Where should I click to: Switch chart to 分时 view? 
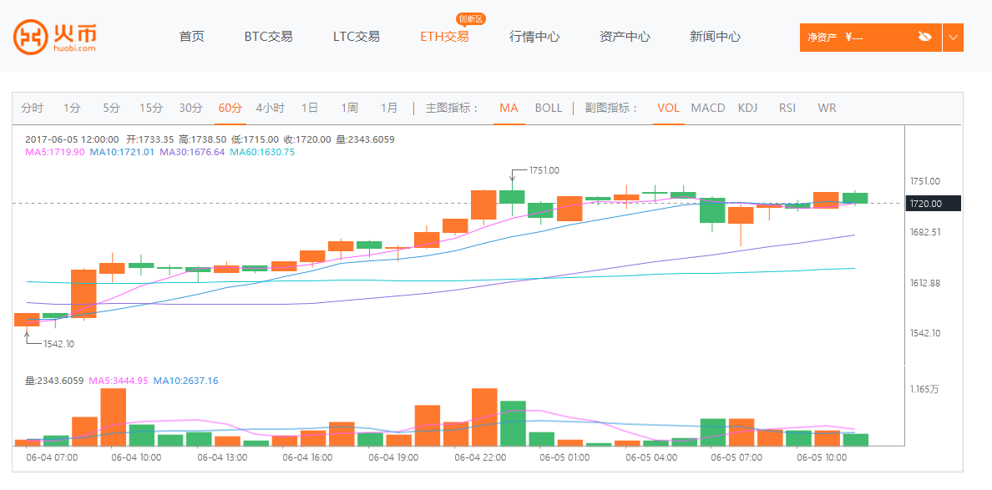(32, 108)
